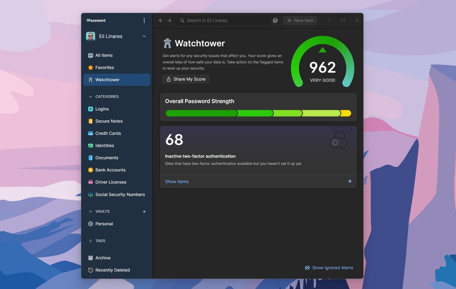
Task: Click the All Items sidebar icon
Action: (x=90, y=55)
